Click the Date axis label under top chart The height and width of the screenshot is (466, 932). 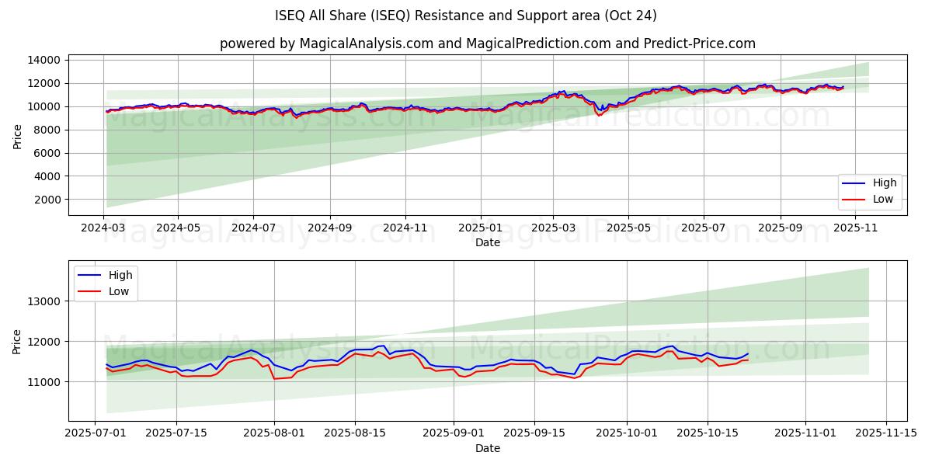pos(487,243)
